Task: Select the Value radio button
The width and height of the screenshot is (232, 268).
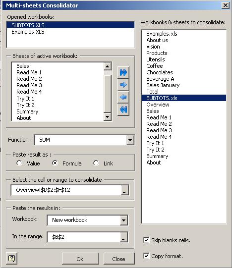Action: pyautogui.click(x=19, y=163)
